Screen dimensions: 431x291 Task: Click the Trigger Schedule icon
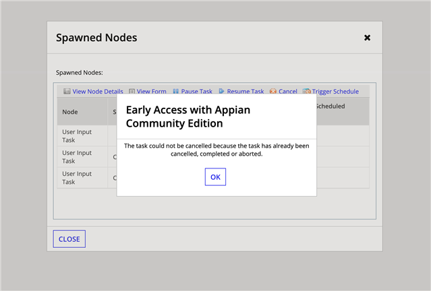(x=306, y=91)
